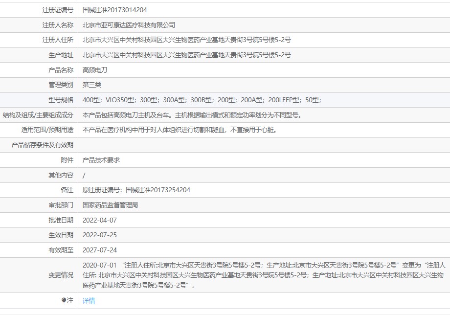Click original registration number 国械注准20173254204
This screenshot has height=315, width=450.
pos(158,190)
